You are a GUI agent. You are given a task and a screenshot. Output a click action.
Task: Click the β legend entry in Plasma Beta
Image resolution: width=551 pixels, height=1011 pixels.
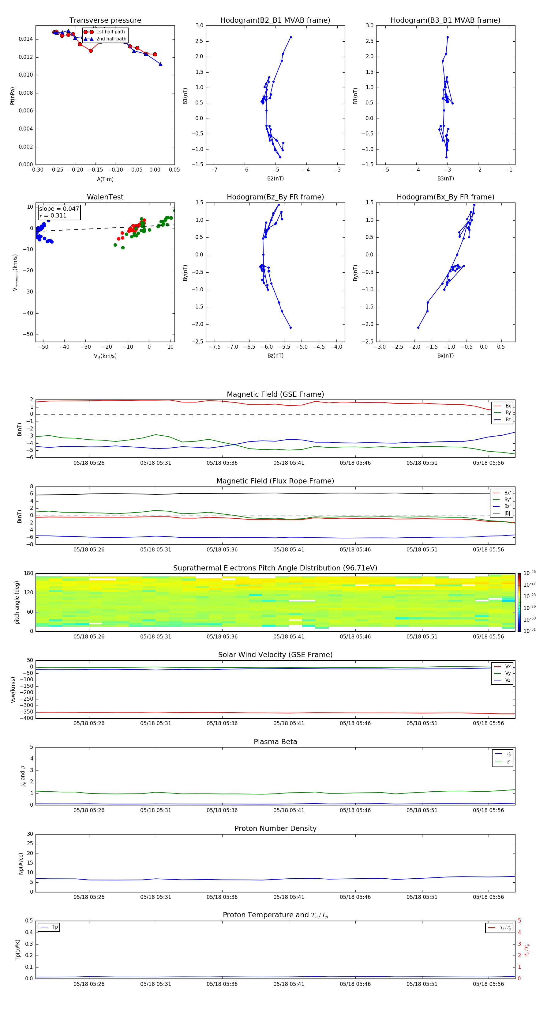(503, 762)
